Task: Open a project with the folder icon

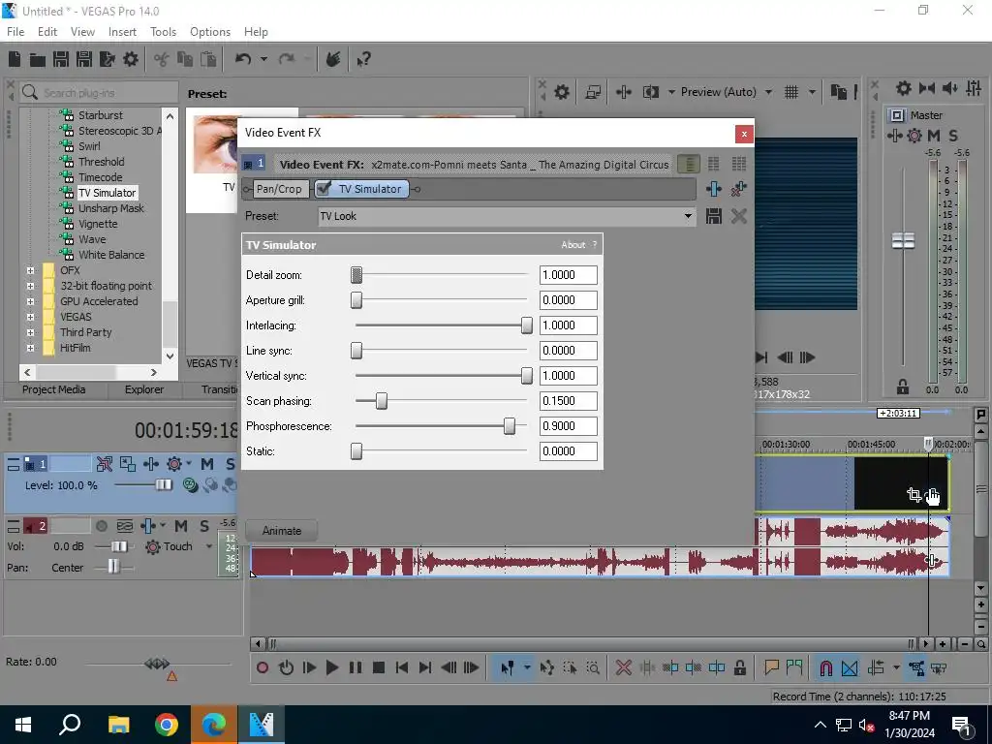Action: 38,59
